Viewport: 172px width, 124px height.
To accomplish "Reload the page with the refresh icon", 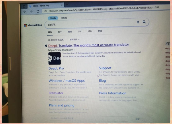I will click(38, 11).
